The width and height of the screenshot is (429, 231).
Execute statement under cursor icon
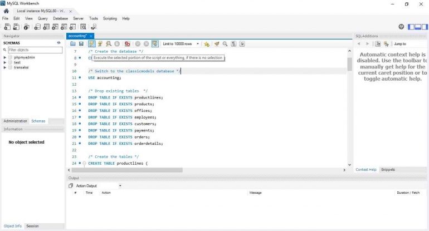(x=100, y=44)
